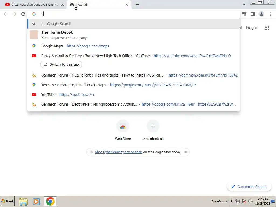Launch the media player taskbar icon
276x207 pixels.
point(37,202)
